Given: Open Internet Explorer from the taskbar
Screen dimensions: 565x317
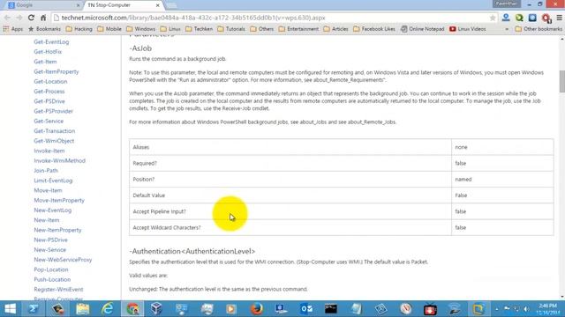Looking at the screenshot, I should (x=108, y=309).
